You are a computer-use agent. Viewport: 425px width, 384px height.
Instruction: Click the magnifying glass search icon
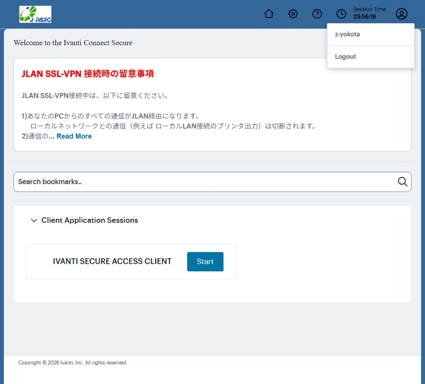(402, 182)
